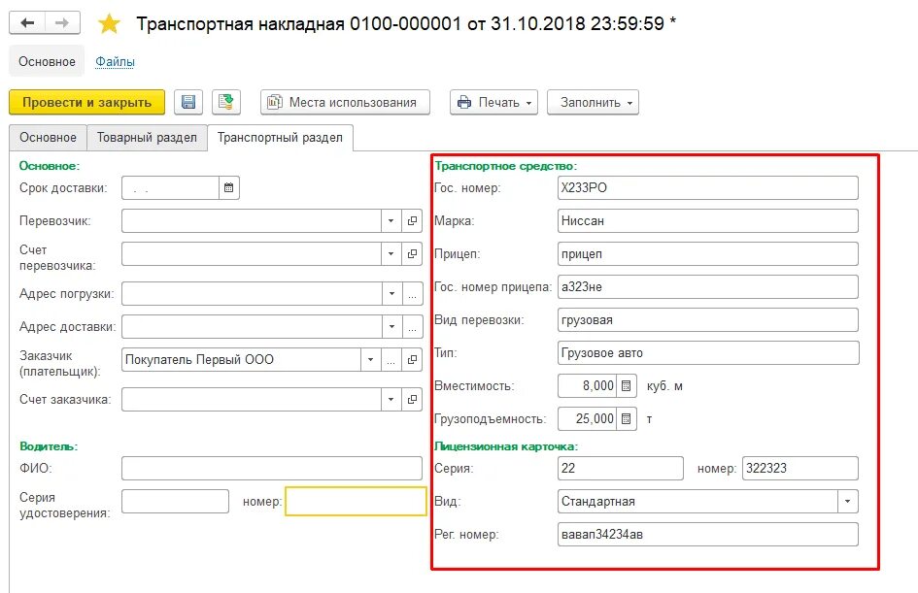Post document with the green arrow icon

tap(226, 102)
